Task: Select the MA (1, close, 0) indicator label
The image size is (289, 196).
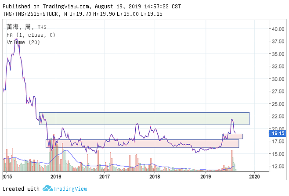Action: (x=31, y=35)
